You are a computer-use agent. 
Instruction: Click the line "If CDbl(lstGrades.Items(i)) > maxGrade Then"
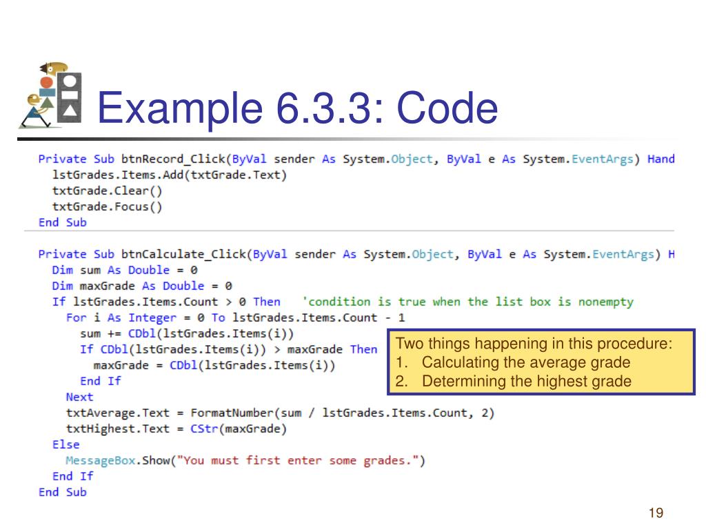[x=229, y=349]
